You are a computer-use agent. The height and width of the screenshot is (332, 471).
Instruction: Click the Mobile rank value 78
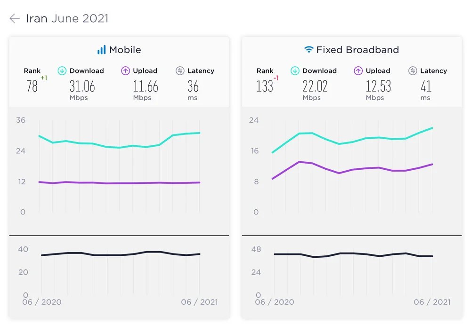coord(32,87)
